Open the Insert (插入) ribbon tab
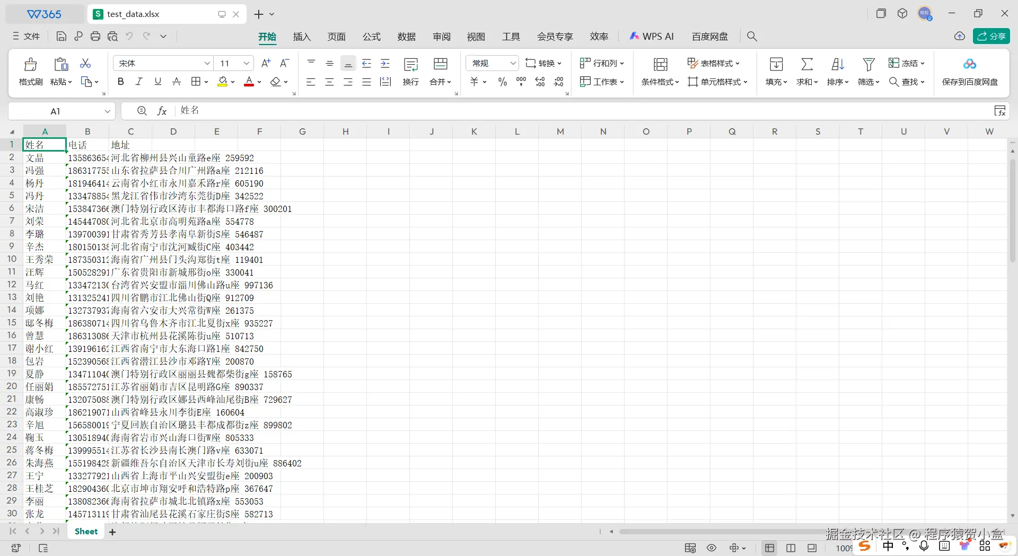This screenshot has width=1018, height=556. [302, 36]
